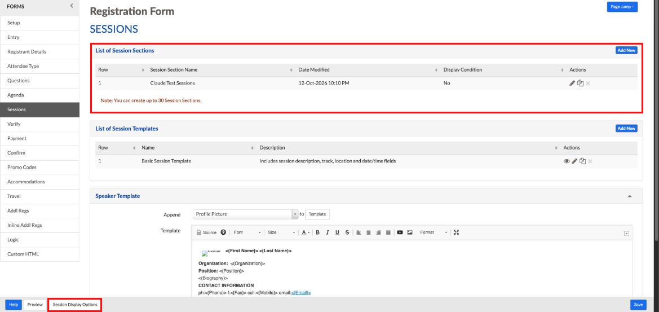Open Session Display Options

pos(75,305)
